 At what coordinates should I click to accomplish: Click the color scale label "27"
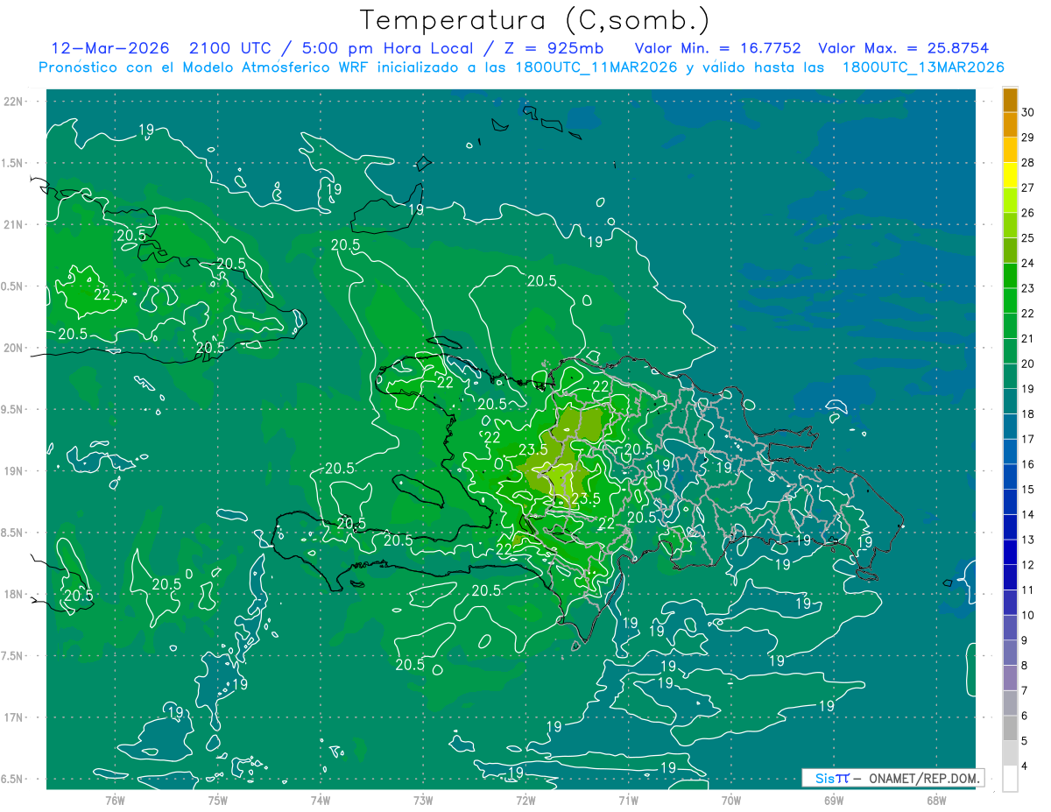point(1028,187)
